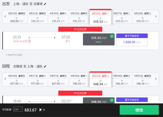The height and width of the screenshot is (117, 163).
Task: Select return date 9月03日 星期二
Action: coord(101,79)
